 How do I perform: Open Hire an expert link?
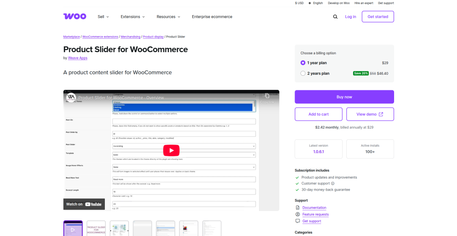click(x=364, y=3)
